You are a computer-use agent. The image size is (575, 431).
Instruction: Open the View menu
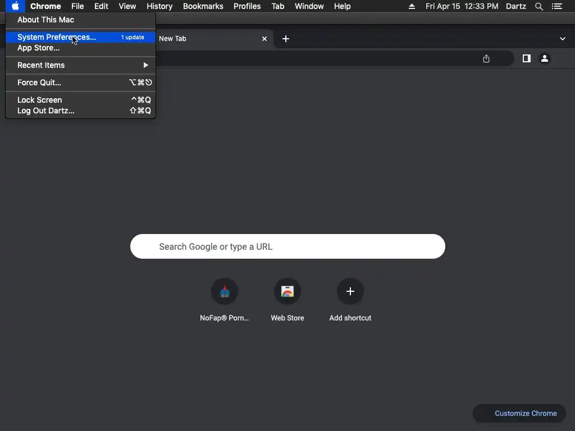pos(127,6)
